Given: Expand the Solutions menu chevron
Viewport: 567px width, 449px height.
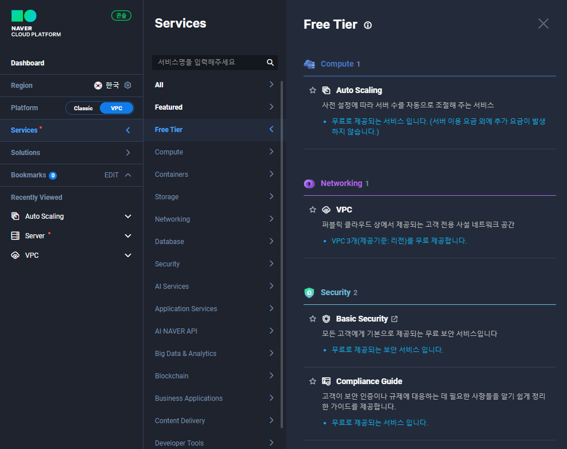Looking at the screenshot, I should point(127,153).
